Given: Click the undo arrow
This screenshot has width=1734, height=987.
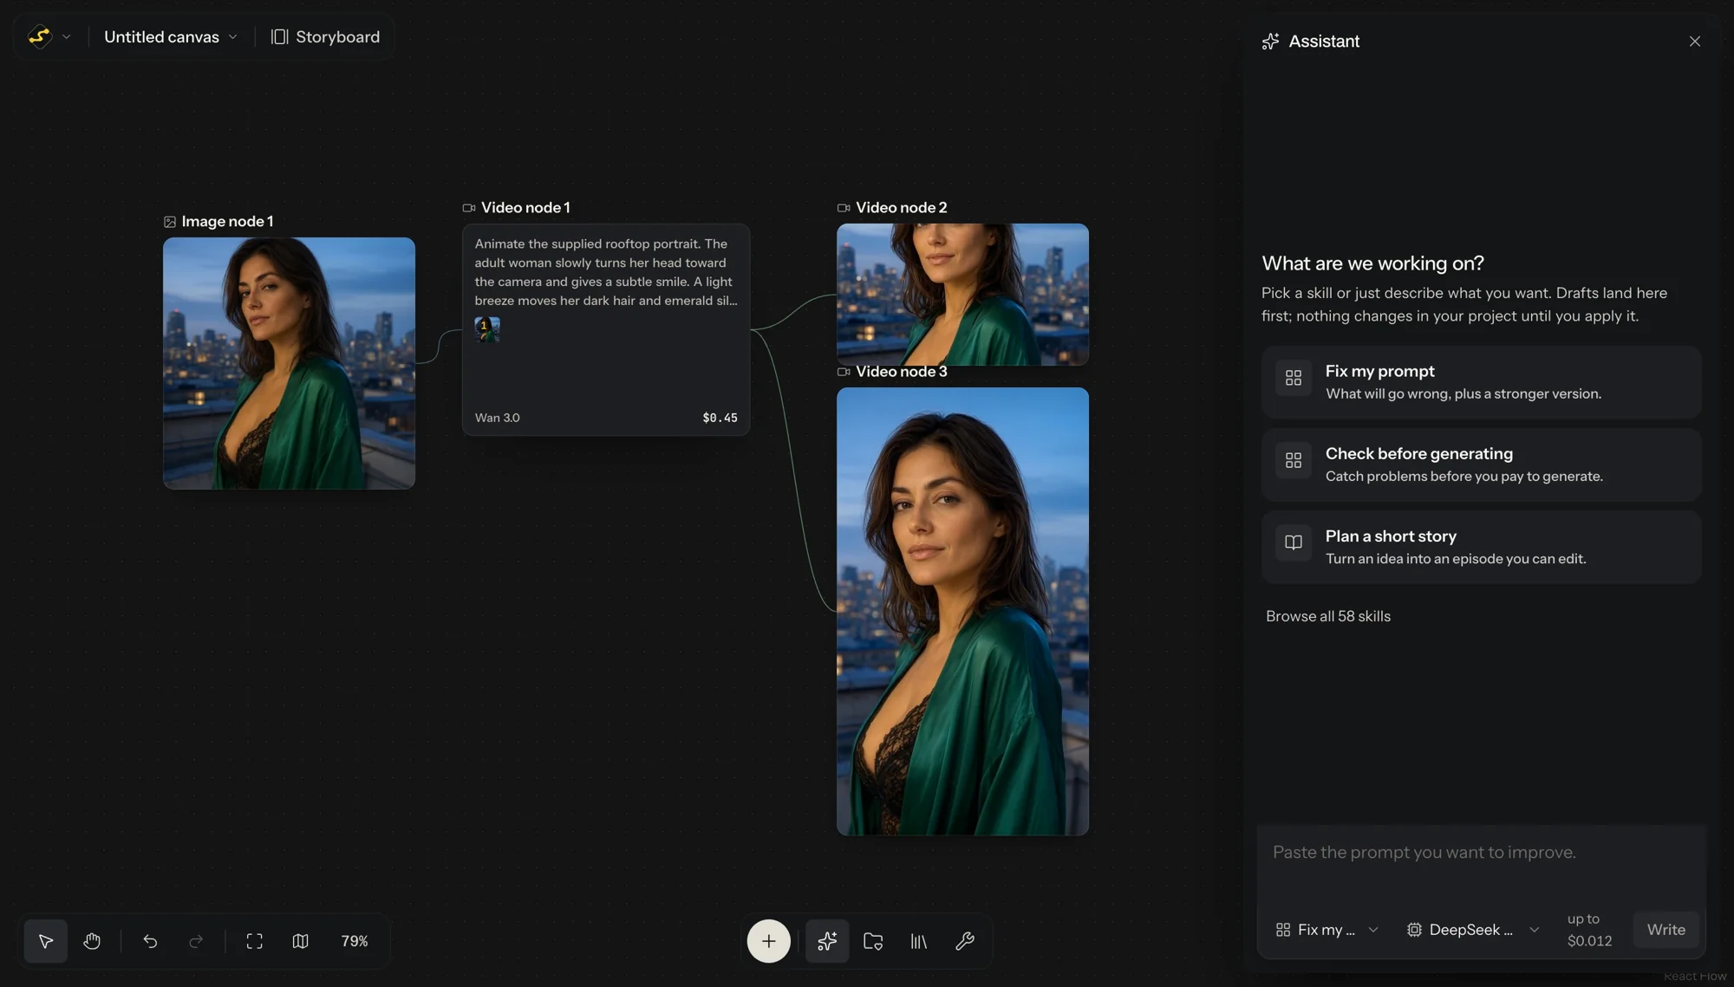Looking at the screenshot, I should [x=150, y=941].
